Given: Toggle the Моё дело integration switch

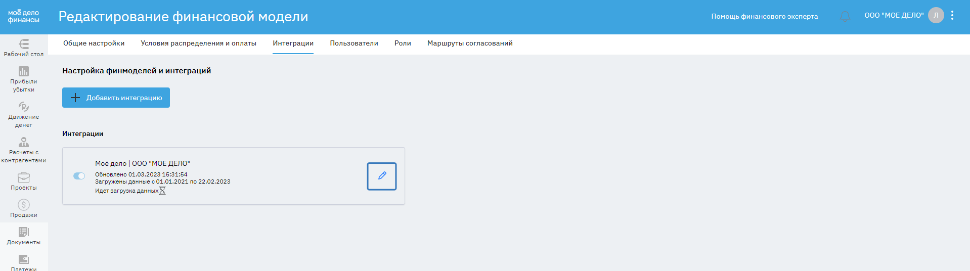Looking at the screenshot, I should 79,176.
